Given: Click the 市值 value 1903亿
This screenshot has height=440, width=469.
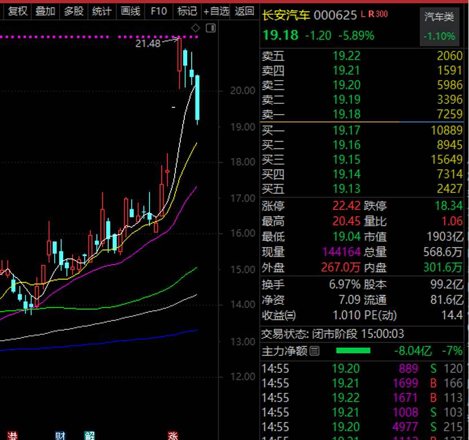Looking at the screenshot, I should click(x=445, y=237).
